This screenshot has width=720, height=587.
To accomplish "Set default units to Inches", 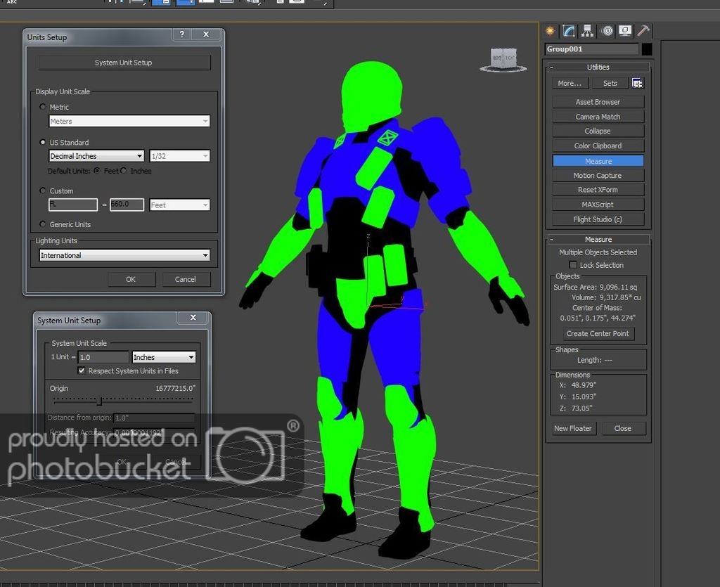I will (124, 171).
